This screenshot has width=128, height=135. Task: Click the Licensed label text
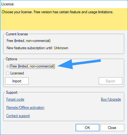[17, 73]
